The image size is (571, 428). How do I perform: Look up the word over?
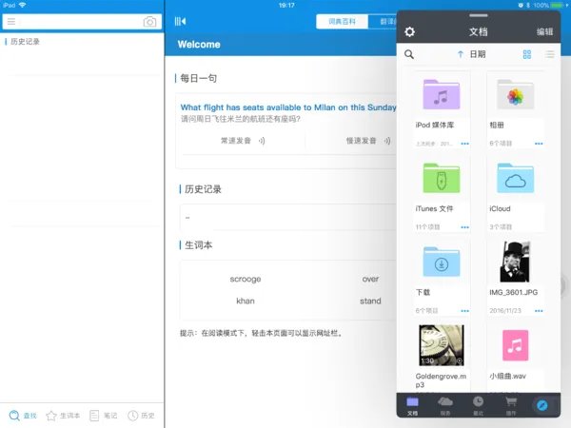click(370, 279)
